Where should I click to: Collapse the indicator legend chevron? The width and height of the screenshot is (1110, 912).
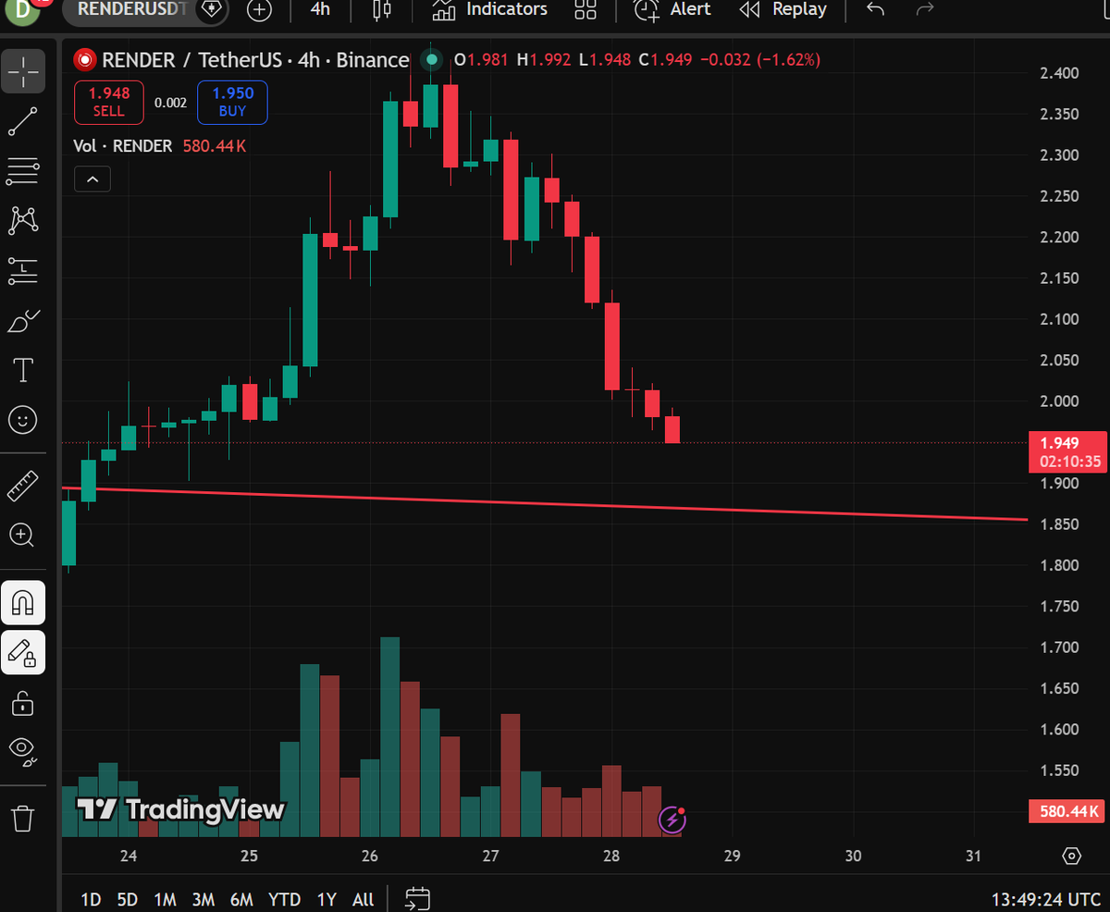pos(92,179)
